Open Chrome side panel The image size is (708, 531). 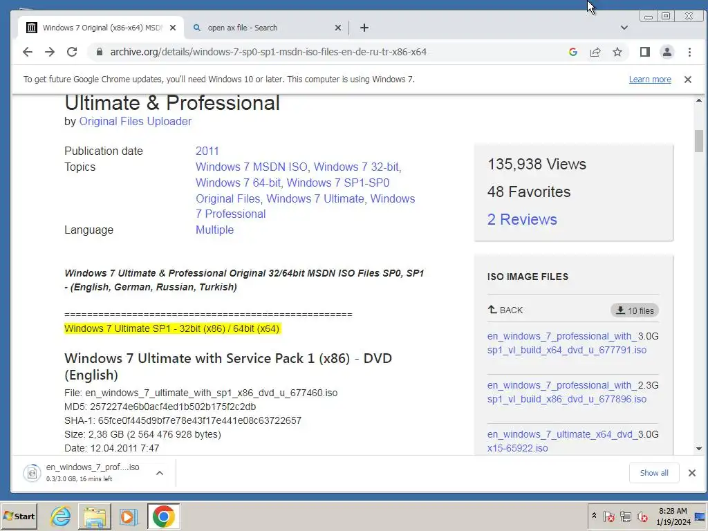(x=645, y=52)
